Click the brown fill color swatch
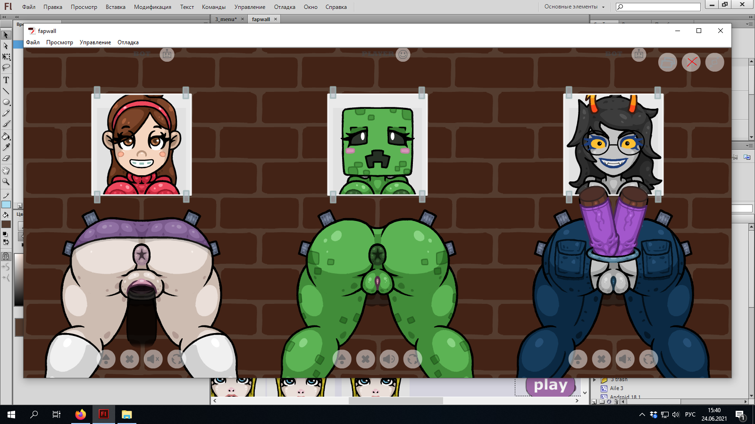This screenshot has height=424, width=755. tap(6, 224)
